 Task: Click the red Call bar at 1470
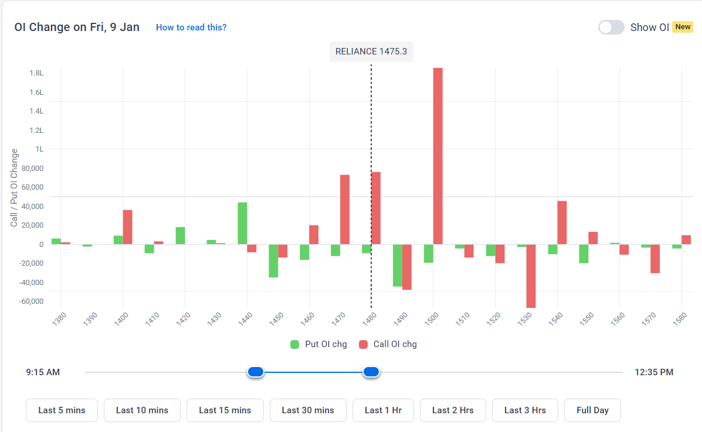345,209
